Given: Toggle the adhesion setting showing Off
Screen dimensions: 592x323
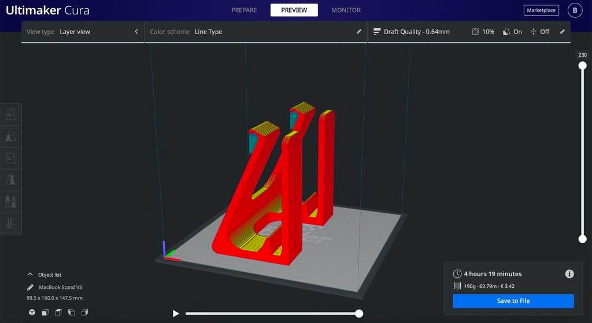Looking at the screenshot, I should pyautogui.click(x=539, y=32).
